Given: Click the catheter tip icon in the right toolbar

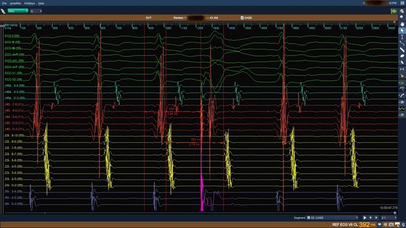Looking at the screenshot, I should click(x=402, y=95).
